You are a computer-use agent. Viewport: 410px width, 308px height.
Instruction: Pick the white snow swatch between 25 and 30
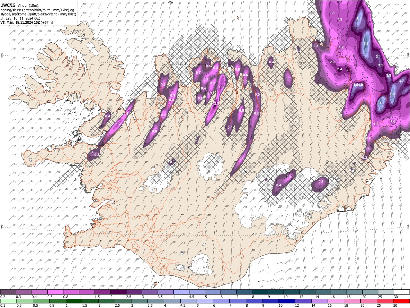386,292
